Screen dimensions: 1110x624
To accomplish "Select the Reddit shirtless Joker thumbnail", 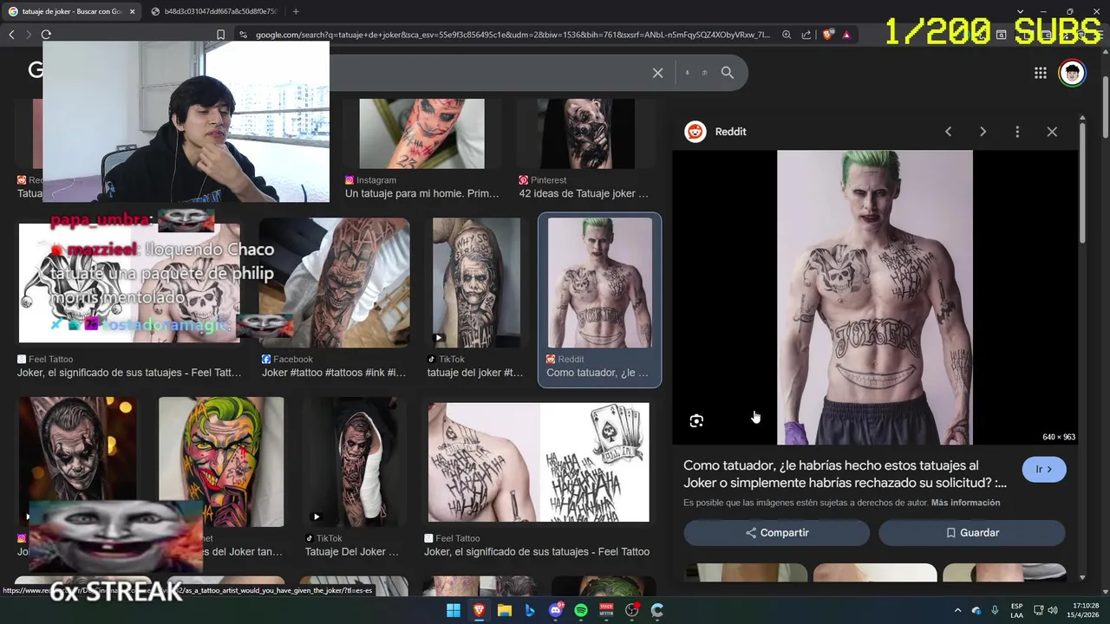I will click(x=599, y=283).
